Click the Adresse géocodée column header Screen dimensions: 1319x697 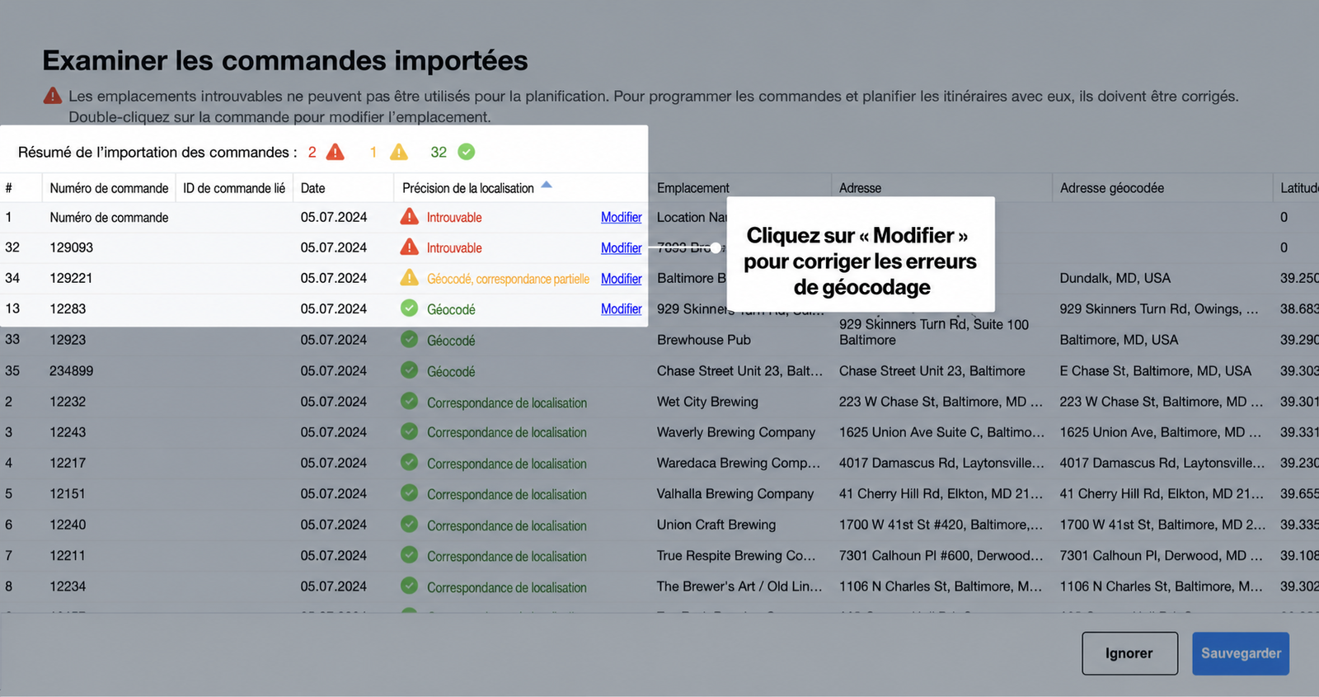(1112, 188)
